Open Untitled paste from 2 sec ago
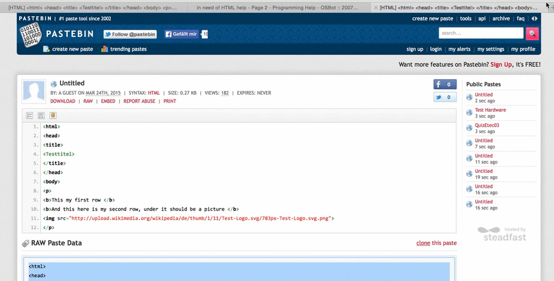 tap(484, 94)
